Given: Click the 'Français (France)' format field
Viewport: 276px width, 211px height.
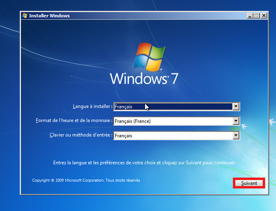Looking at the screenshot, I should point(173,121).
